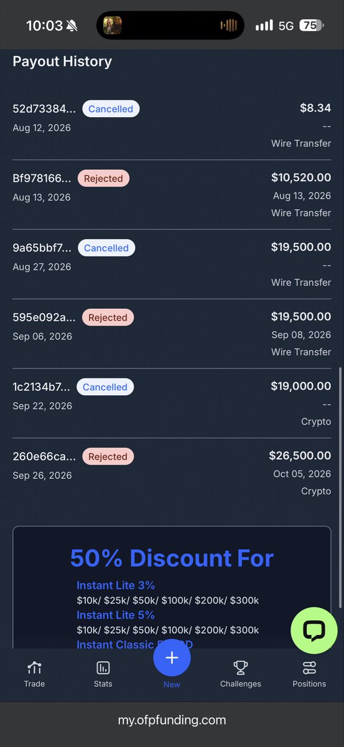Select the Cancelled badge for 1c2134b7 payout

(105, 387)
